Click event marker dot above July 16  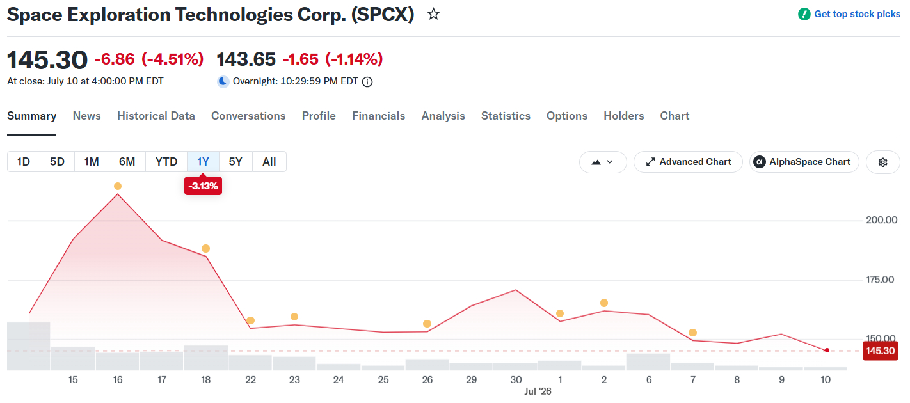[x=118, y=186]
